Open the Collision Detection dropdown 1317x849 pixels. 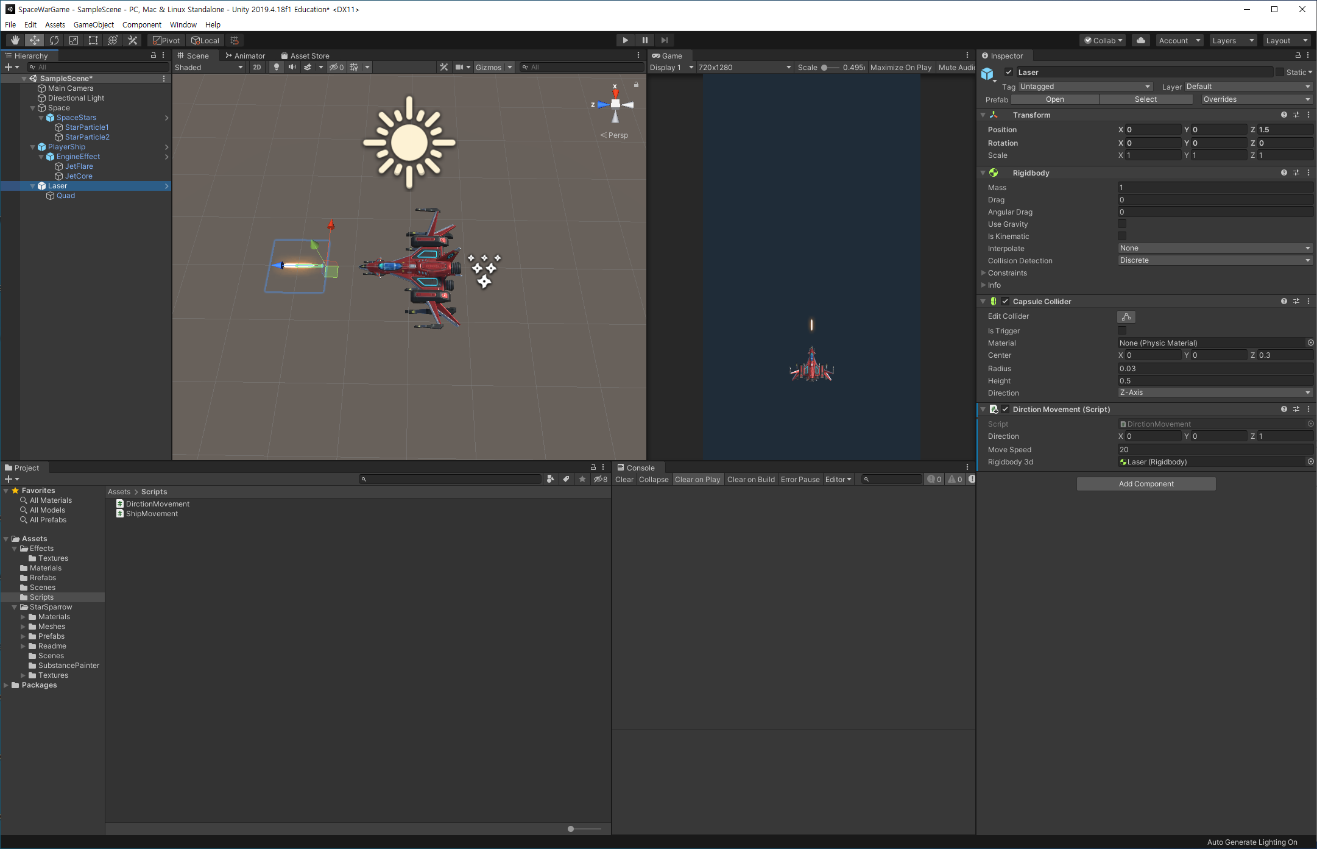coord(1215,260)
